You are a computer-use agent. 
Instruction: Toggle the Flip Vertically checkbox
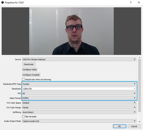pos(23,117)
